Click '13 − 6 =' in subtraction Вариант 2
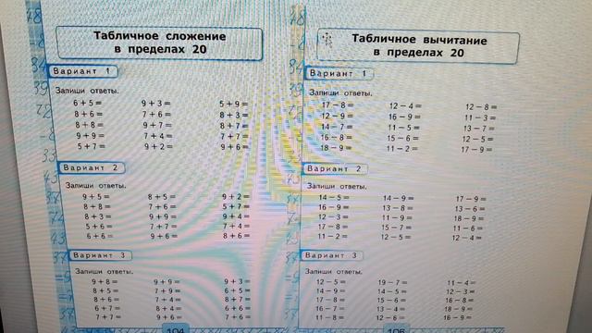The image size is (592, 333). 470,209
